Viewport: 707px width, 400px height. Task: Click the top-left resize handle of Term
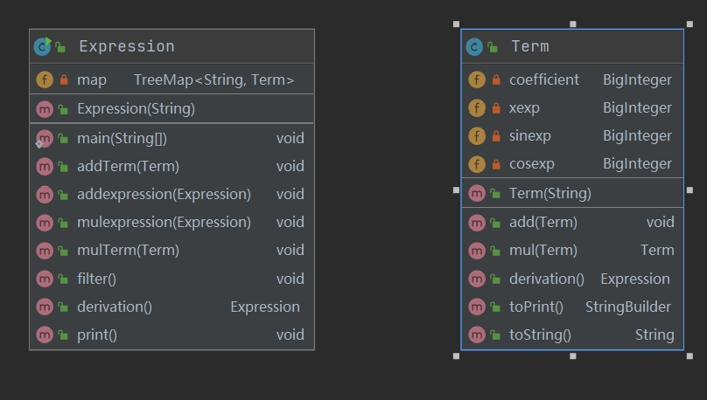pyautogui.click(x=456, y=24)
